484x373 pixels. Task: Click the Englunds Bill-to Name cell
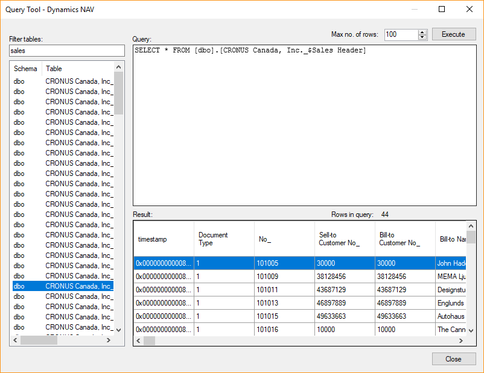coord(451,303)
